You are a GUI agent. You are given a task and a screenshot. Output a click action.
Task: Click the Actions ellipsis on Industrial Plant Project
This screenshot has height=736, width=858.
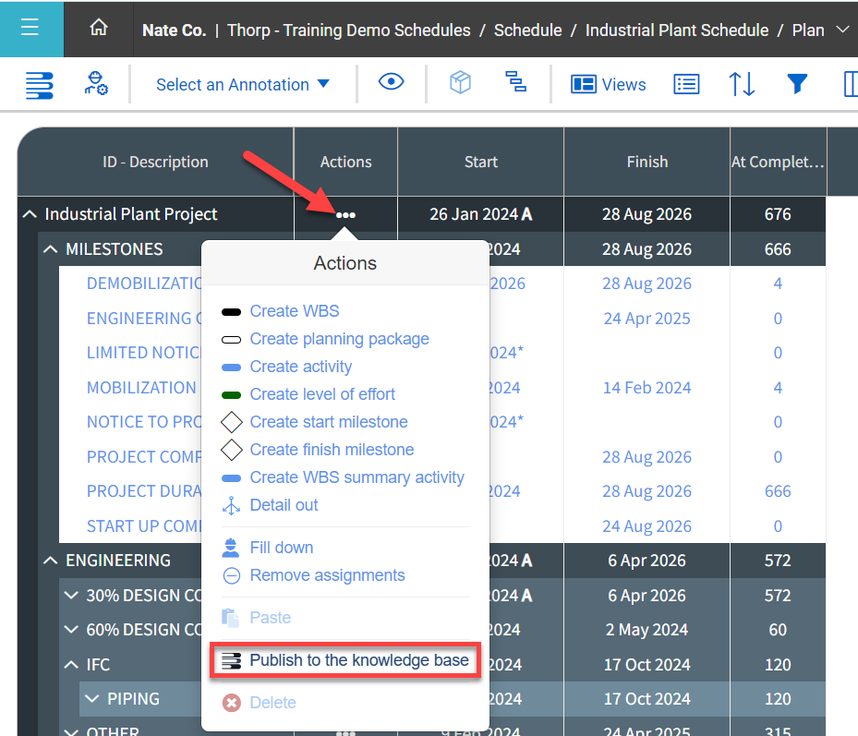pyautogui.click(x=344, y=214)
